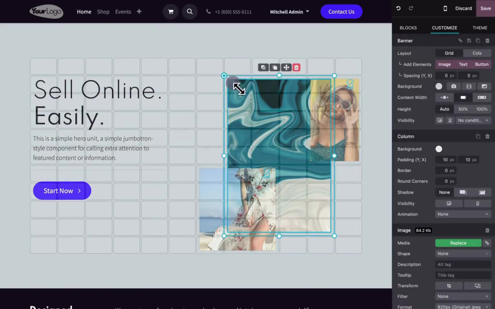Viewport: 495px width, 309px height.
Task: Set banner Height to Auto
Action: (445, 109)
